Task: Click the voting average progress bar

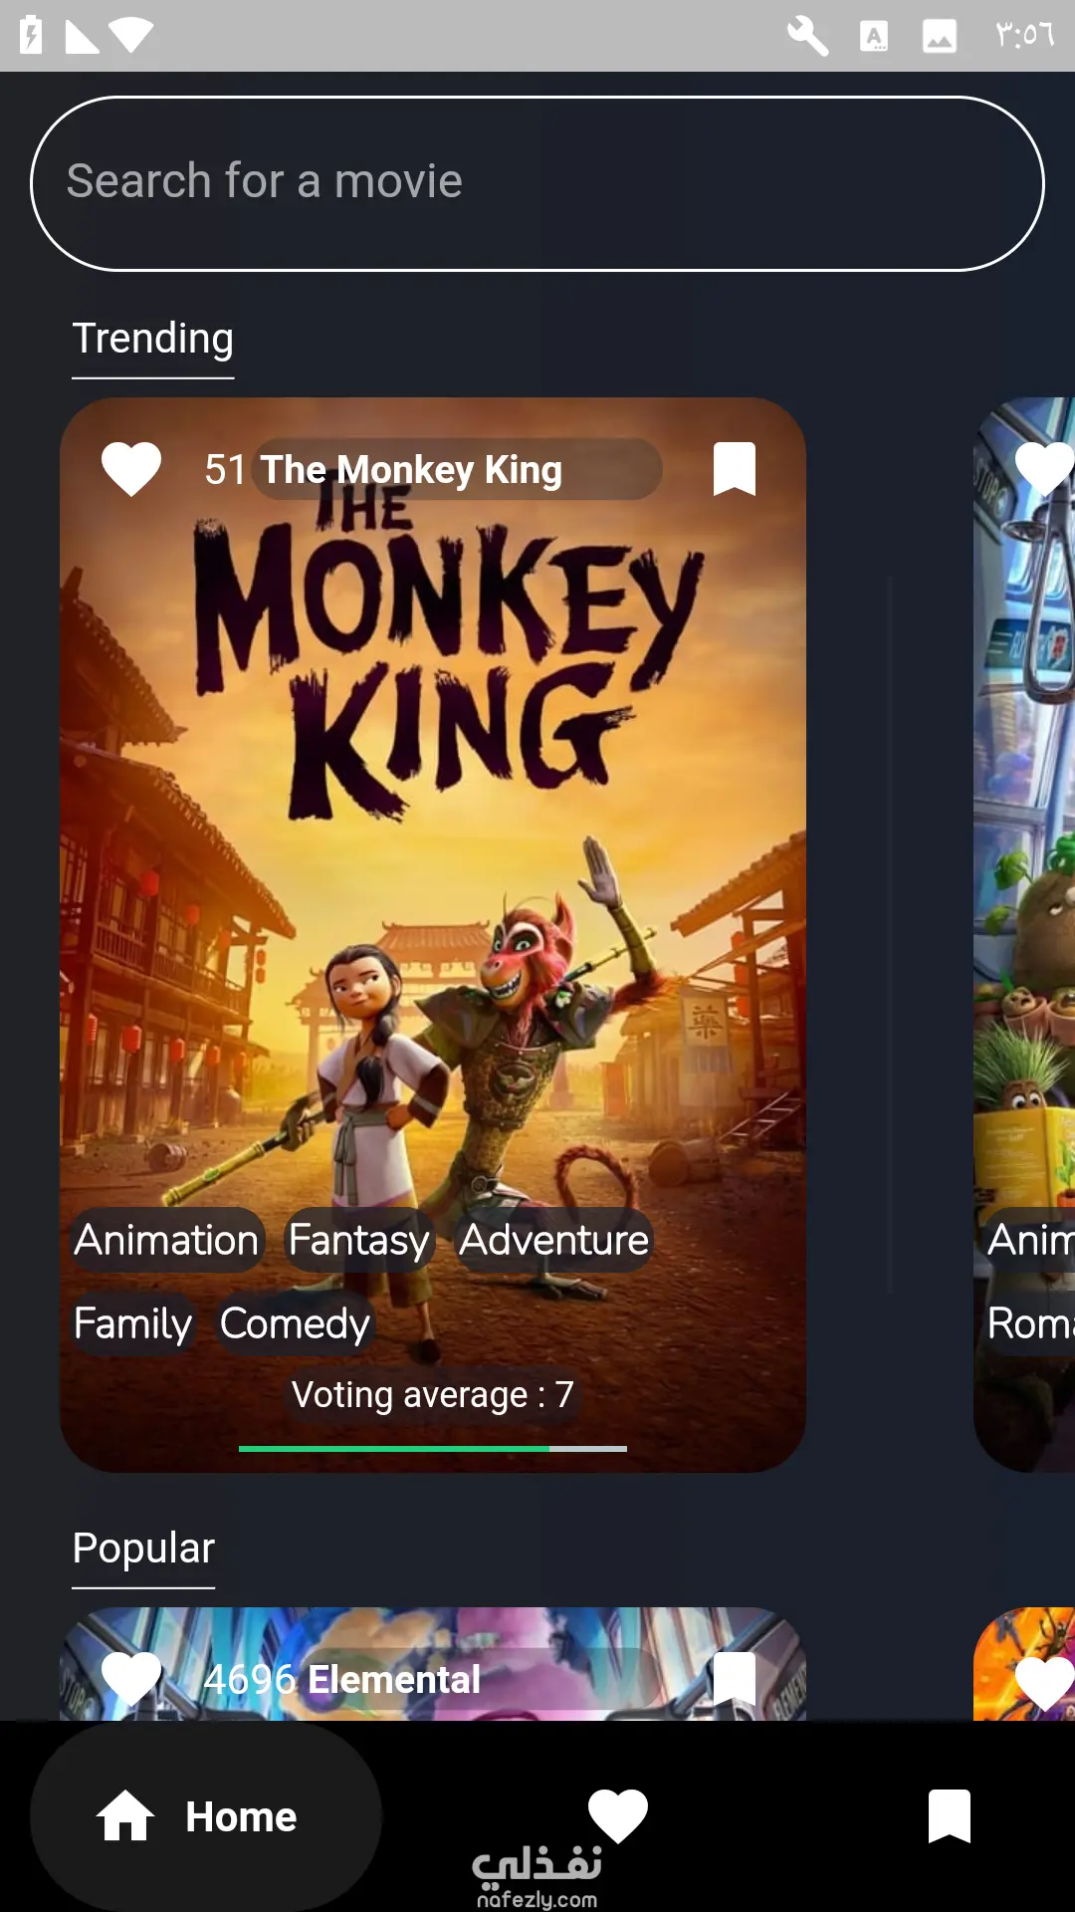Action: click(x=433, y=1449)
